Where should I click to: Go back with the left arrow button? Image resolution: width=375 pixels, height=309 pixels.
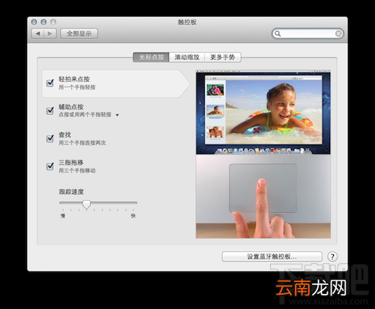[x=37, y=34]
